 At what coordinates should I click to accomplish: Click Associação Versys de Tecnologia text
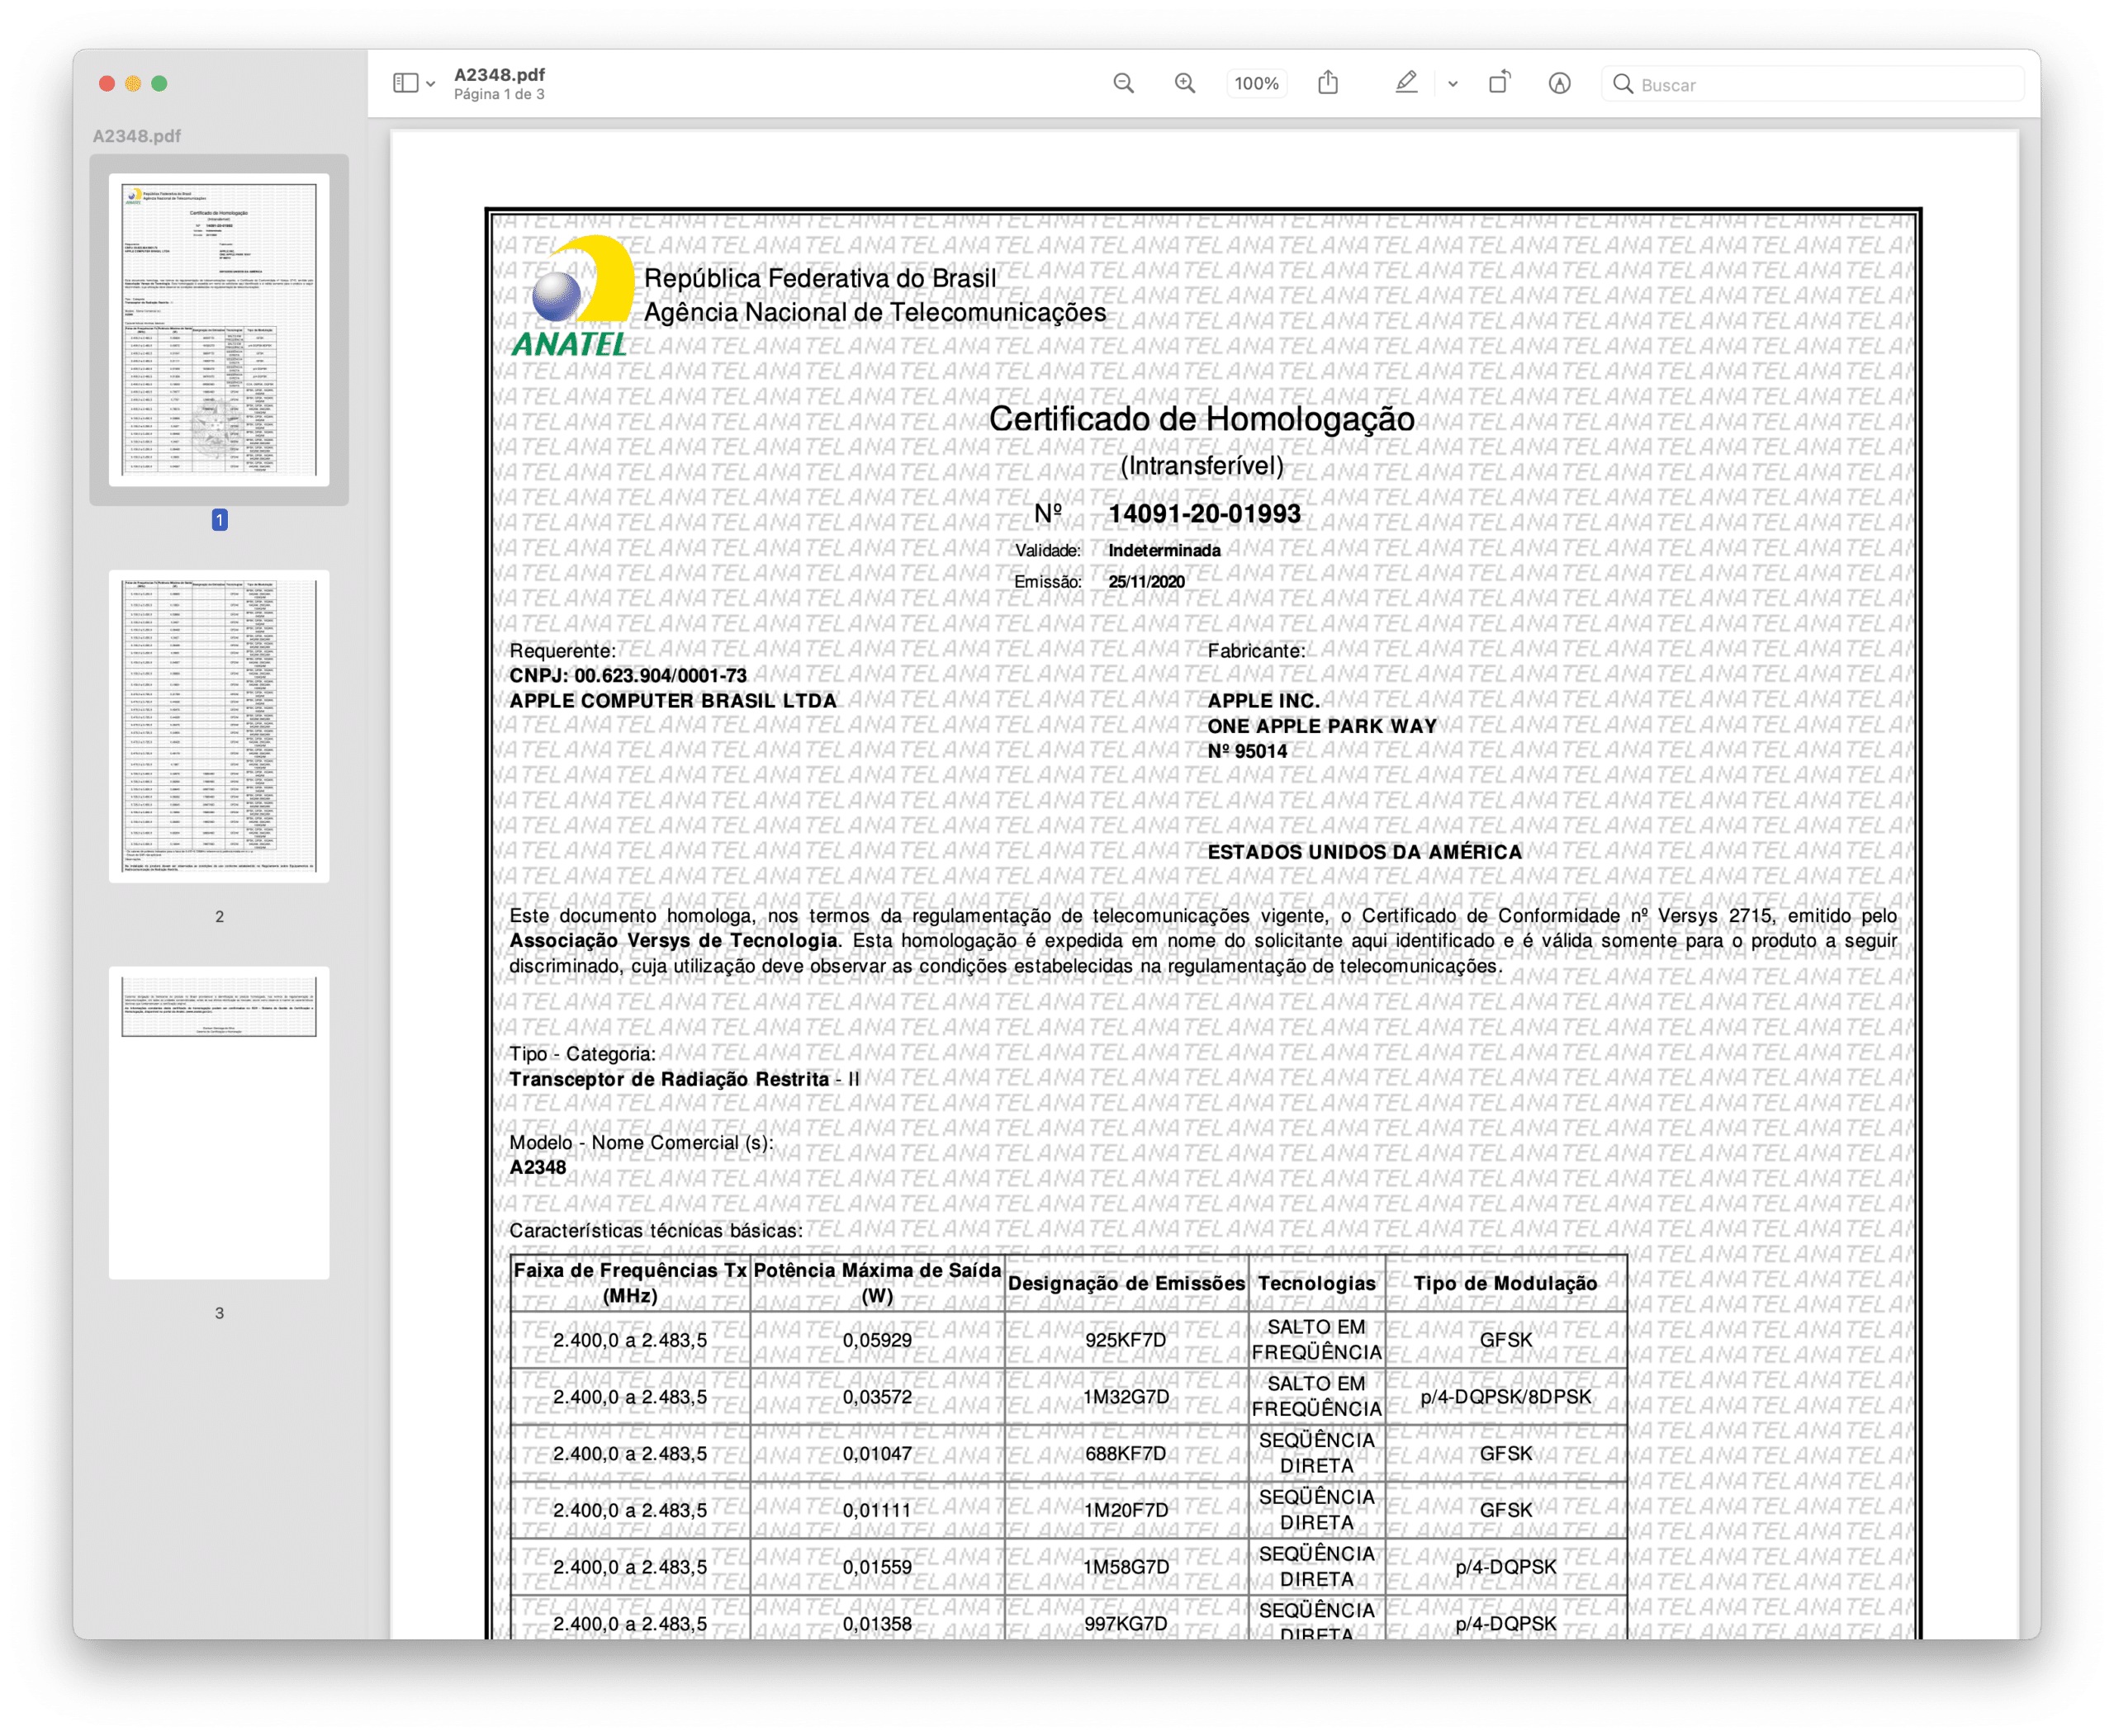point(673,940)
